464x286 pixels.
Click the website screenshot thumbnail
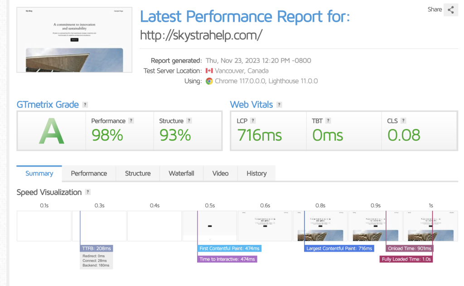74,40
